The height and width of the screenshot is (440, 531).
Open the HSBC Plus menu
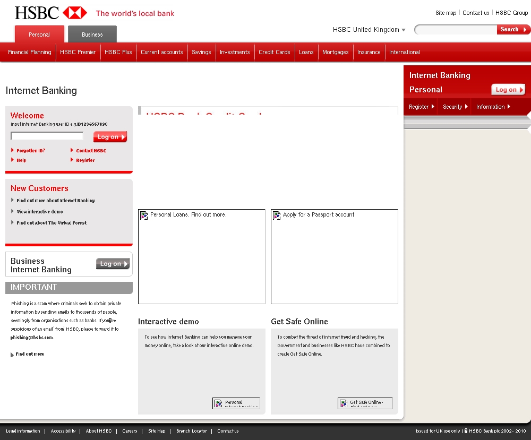point(118,52)
